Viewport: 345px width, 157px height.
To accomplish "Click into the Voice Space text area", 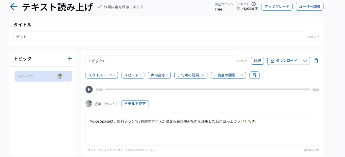I will coord(202,129).
